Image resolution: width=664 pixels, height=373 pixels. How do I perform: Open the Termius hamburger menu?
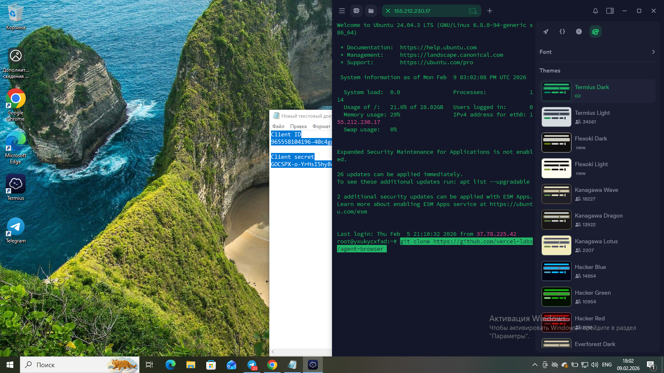342,11
